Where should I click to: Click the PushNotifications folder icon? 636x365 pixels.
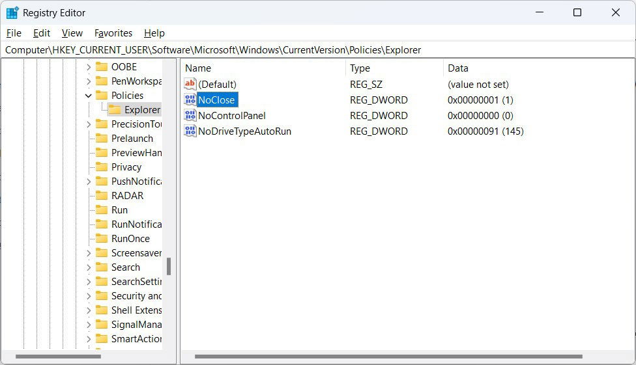(102, 181)
